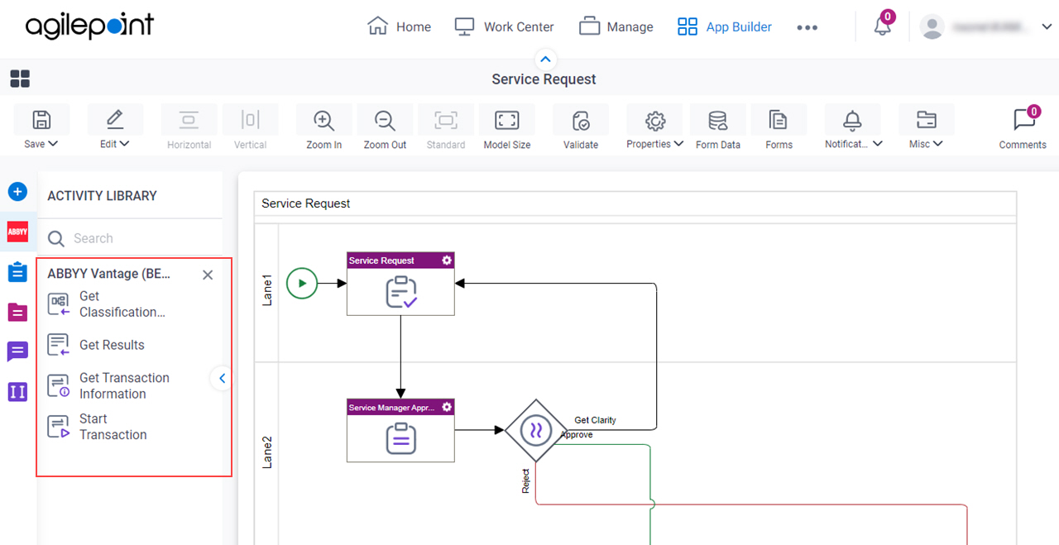Image resolution: width=1059 pixels, height=545 pixels.
Task: Select the Lane2 swimlane label
Action: pos(267,453)
